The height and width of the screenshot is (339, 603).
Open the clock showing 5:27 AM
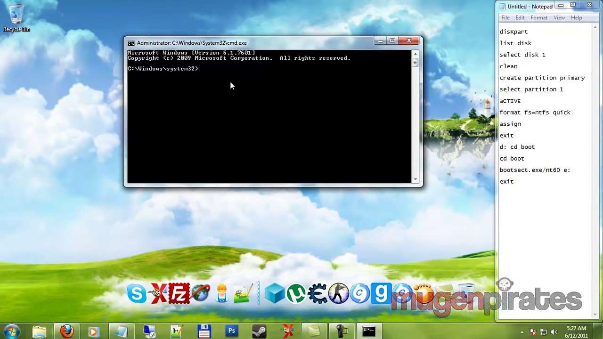(x=577, y=332)
